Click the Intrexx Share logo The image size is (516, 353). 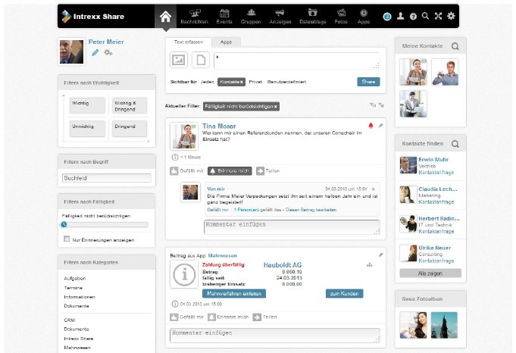(93, 17)
